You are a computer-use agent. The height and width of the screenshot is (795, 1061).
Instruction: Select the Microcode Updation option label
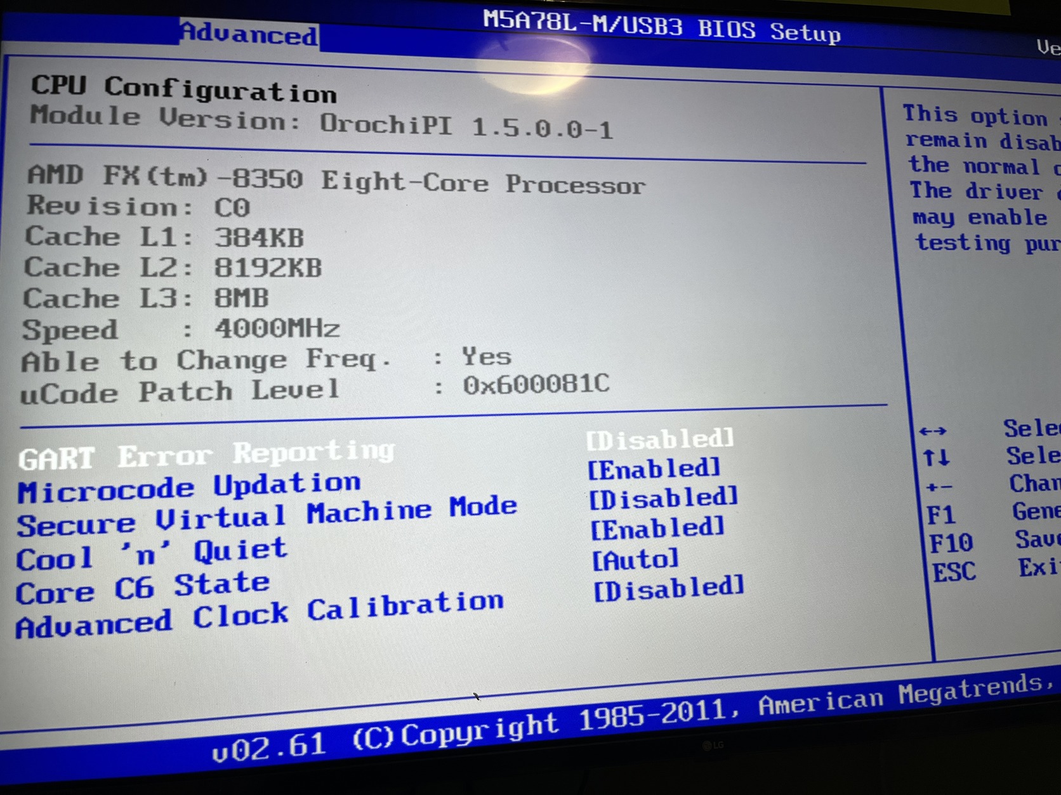[189, 488]
